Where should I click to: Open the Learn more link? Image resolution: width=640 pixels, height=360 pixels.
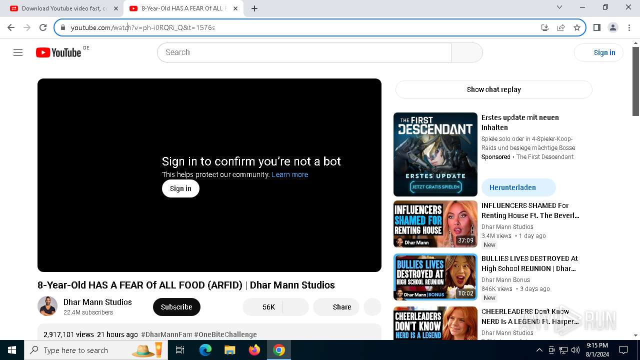click(290, 174)
